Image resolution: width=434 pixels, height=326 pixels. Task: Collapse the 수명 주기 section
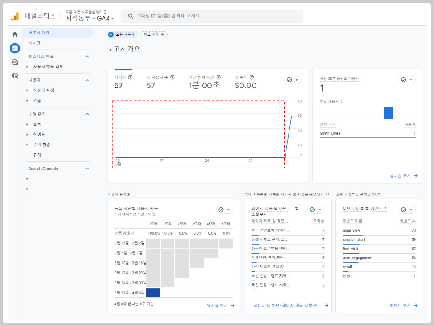(x=87, y=114)
